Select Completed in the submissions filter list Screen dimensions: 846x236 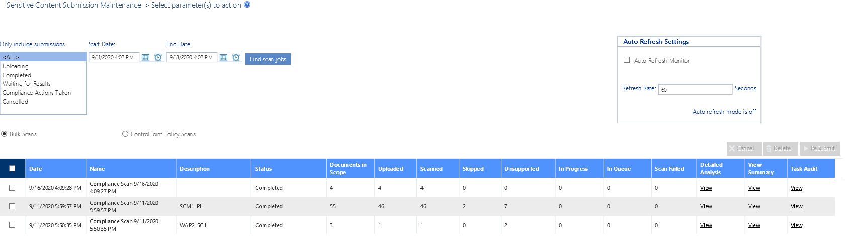17,75
